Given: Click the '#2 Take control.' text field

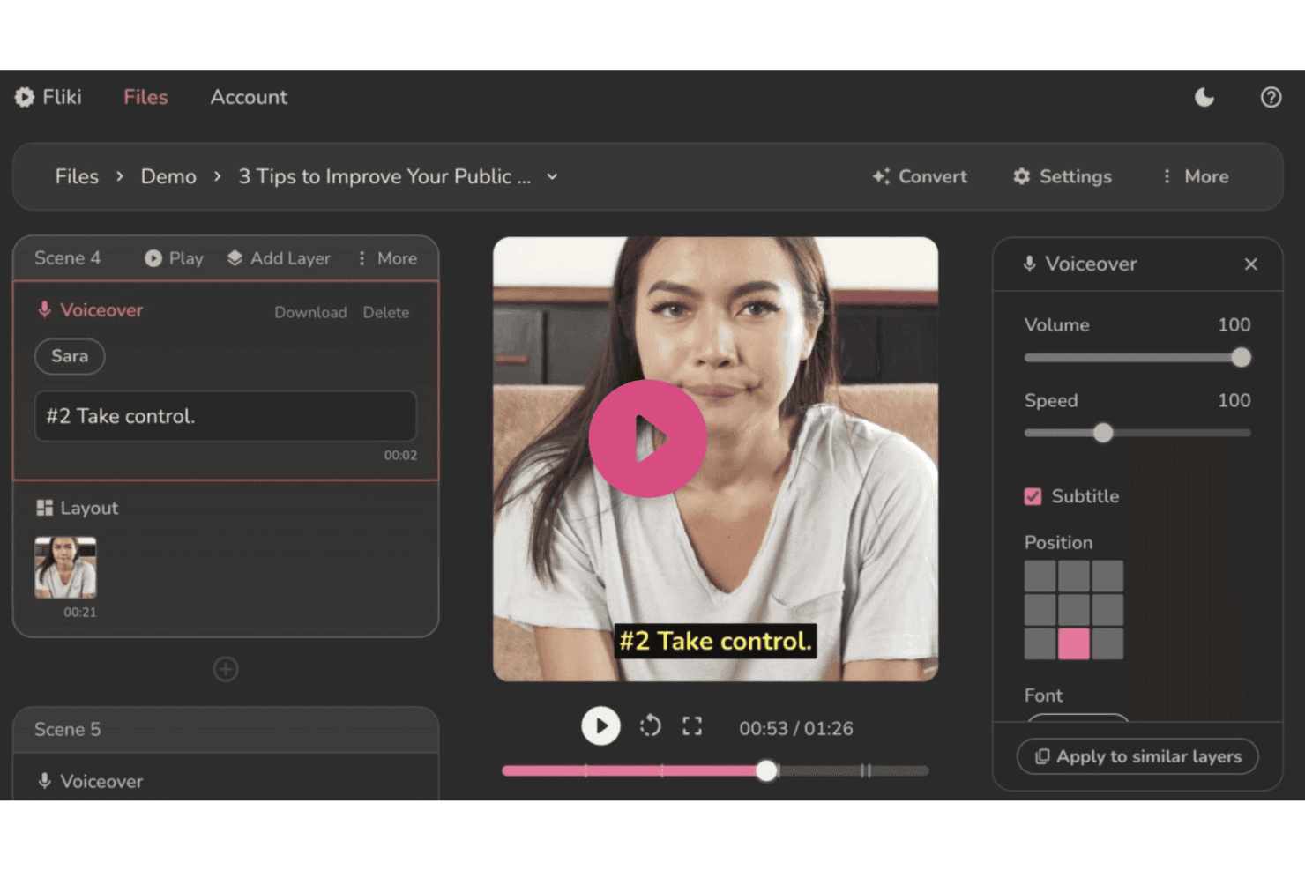Looking at the screenshot, I should (x=226, y=416).
